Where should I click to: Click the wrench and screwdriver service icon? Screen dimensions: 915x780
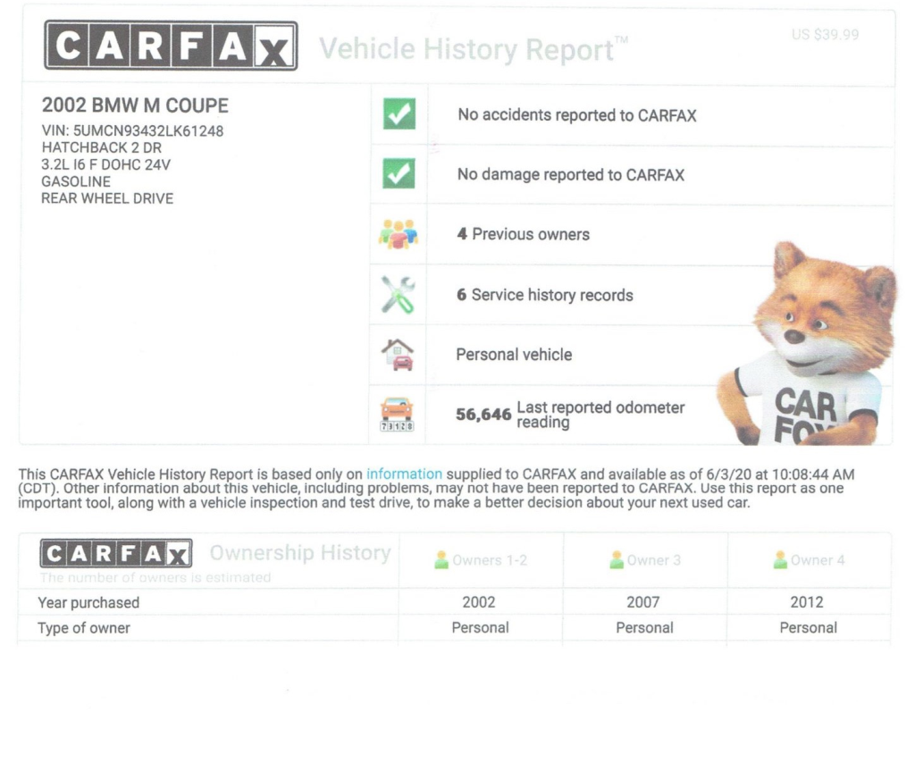point(399,295)
